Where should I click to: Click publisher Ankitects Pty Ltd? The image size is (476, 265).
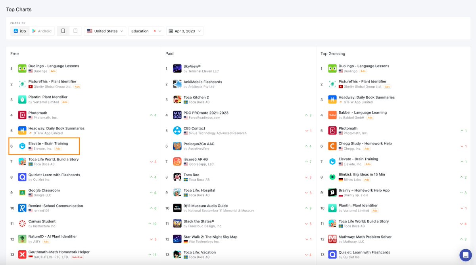[x=202, y=87]
